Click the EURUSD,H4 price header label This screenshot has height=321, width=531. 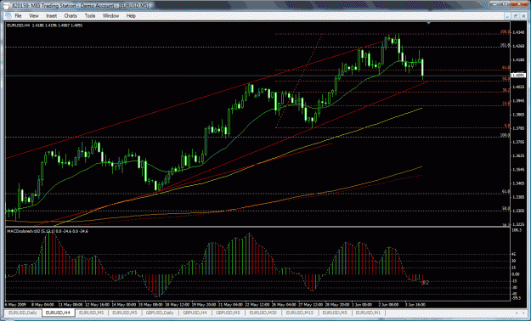point(44,25)
